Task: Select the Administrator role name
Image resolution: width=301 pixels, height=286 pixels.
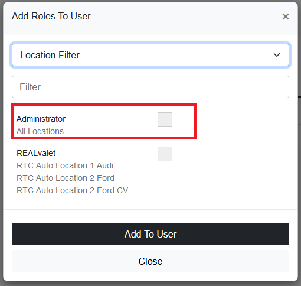Action: pyautogui.click(x=41, y=119)
